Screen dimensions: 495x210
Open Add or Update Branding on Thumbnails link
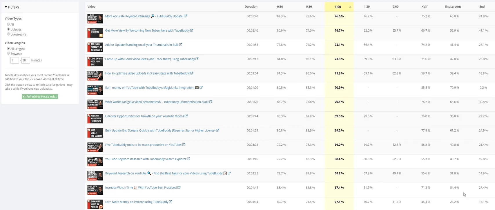[x=142, y=45]
